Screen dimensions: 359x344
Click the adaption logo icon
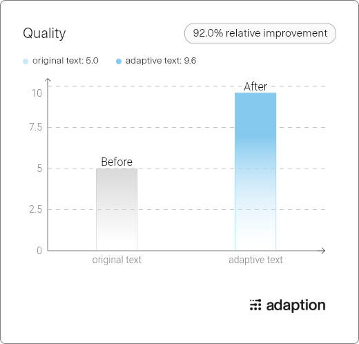255,305
